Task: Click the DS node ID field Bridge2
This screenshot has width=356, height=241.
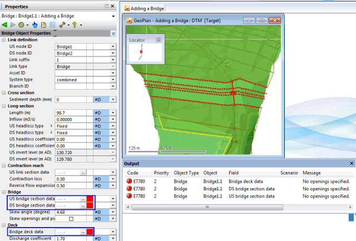Action: [x=71, y=53]
